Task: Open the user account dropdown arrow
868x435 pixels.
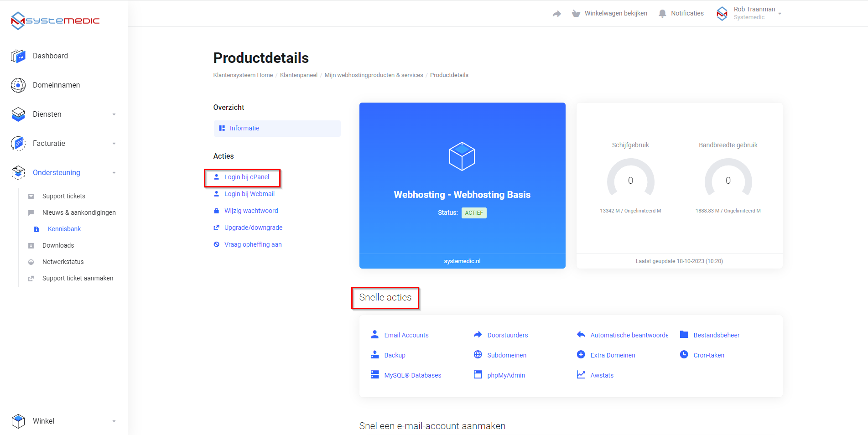Action: (780, 14)
